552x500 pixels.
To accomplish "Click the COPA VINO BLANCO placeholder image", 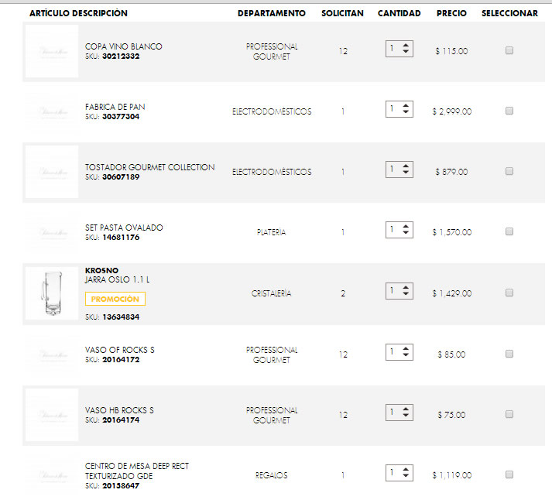I will [x=52, y=51].
